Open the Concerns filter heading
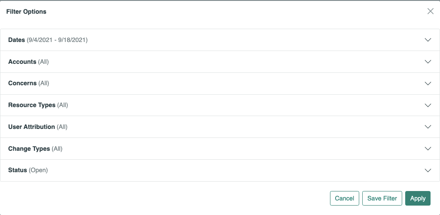 [22, 84]
